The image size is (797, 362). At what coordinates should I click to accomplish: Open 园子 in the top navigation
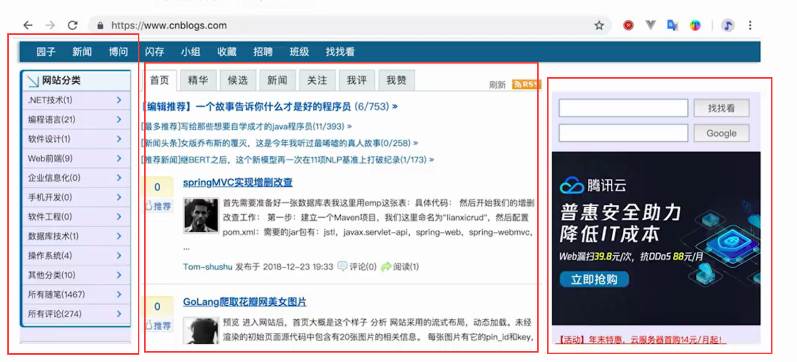[x=46, y=52]
